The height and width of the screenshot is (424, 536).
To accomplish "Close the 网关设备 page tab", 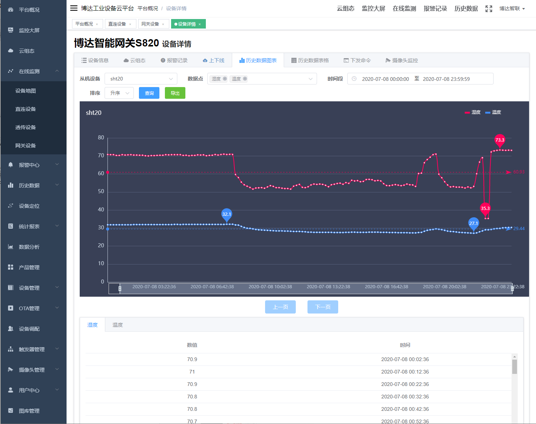I will click(x=163, y=24).
